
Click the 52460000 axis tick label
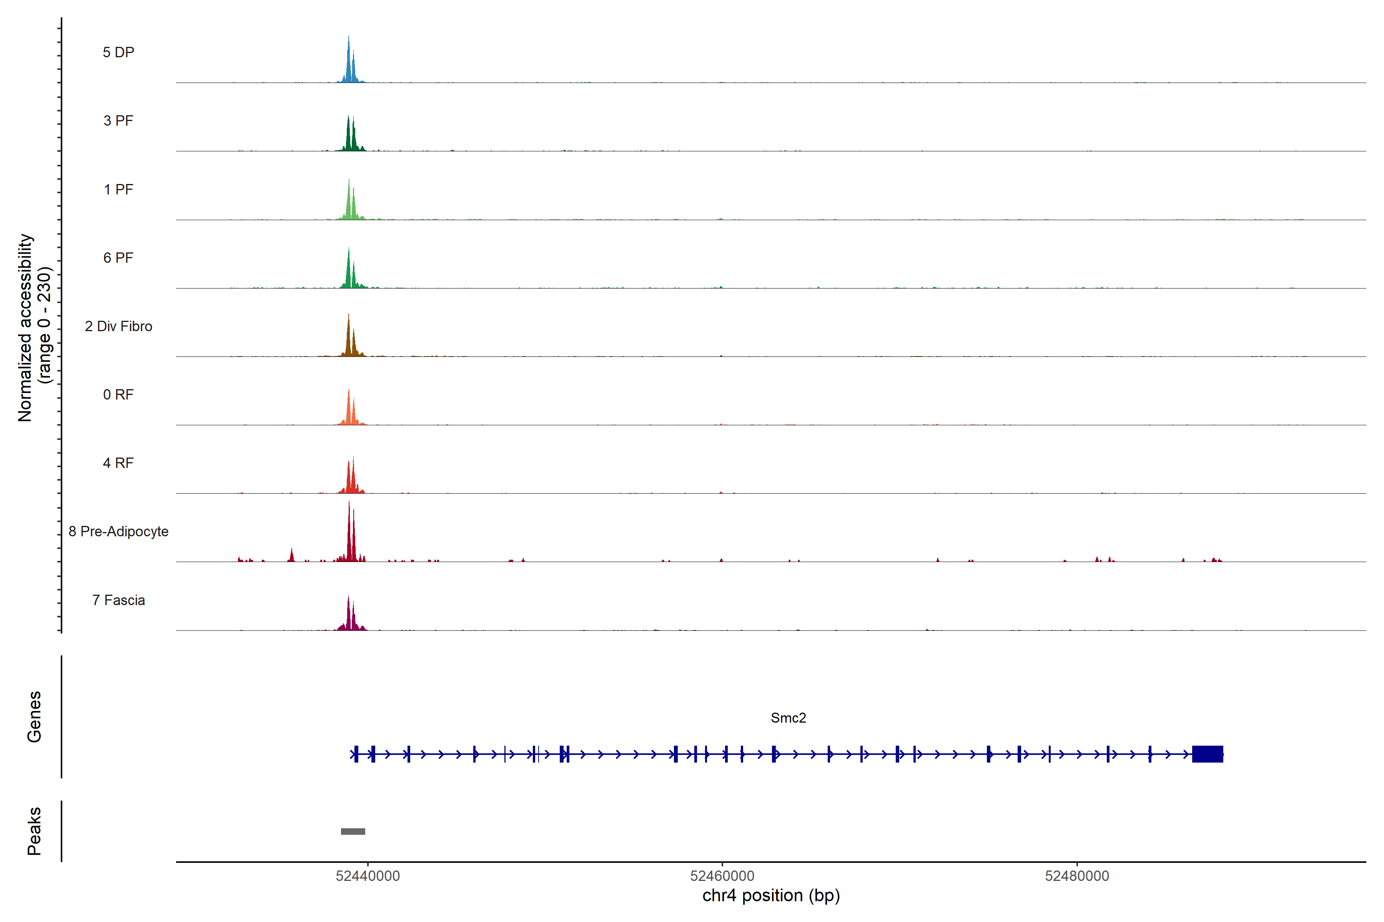click(722, 876)
